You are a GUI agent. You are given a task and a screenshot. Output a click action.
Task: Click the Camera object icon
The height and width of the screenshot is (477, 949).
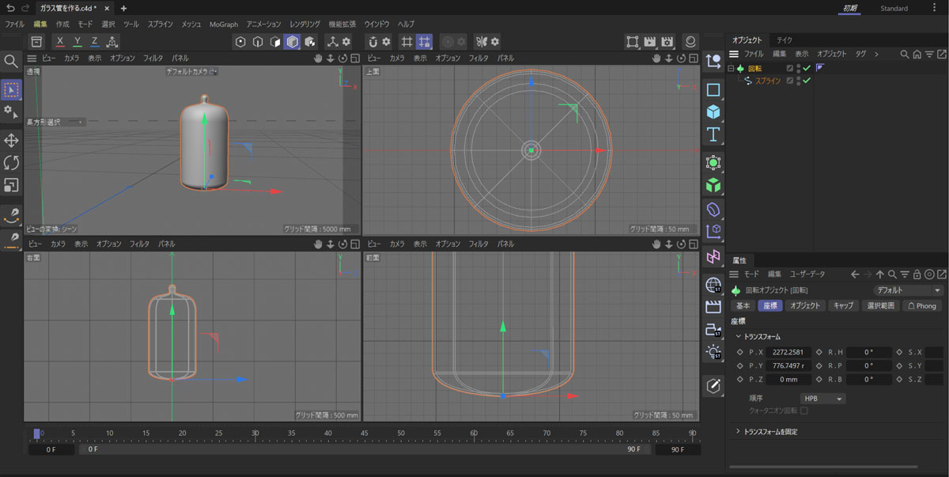tap(713, 328)
